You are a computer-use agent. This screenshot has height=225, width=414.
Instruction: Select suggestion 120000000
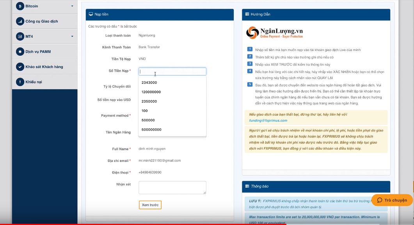[172, 92]
